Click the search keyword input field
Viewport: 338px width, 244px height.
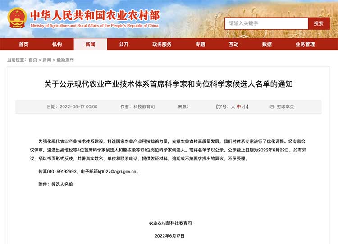tap(266, 23)
